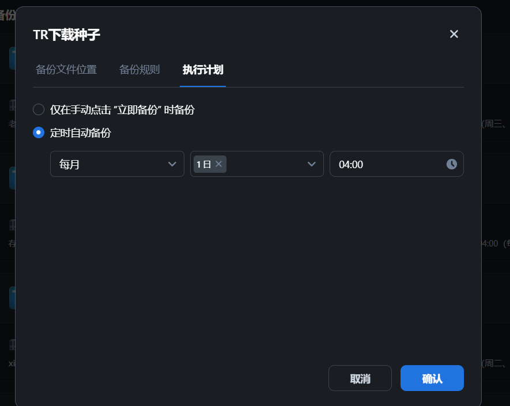Viewport: 510px width, 406px height.
Task: Click the clock icon inside the 04:00 field
Action: (451, 164)
